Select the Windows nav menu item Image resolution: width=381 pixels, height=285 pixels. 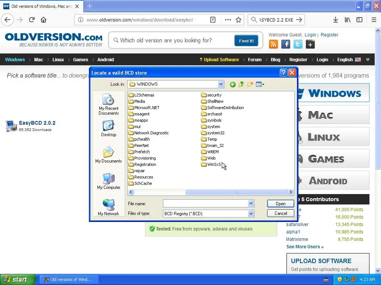(15, 60)
